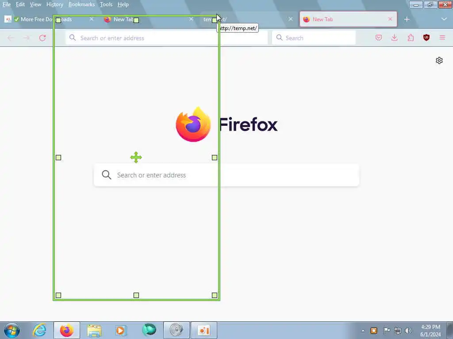Open the Tools menu
Screen dimensions: 453x339
(106, 4)
